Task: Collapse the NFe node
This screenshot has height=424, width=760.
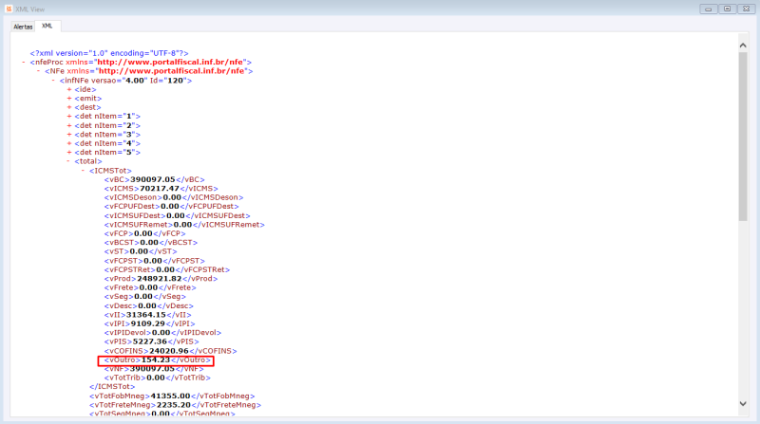Action: (x=39, y=71)
